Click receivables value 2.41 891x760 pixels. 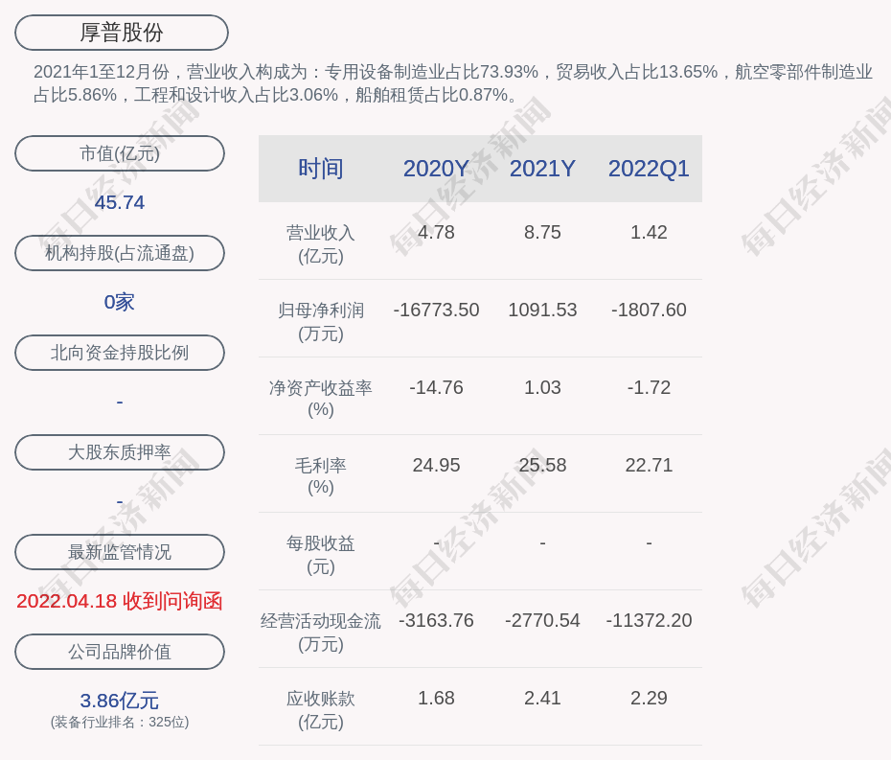(x=542, y=698)
